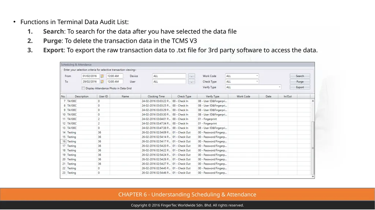Sort by the User ID column header
Screen dimensions: 375x210
click(103, 96)
